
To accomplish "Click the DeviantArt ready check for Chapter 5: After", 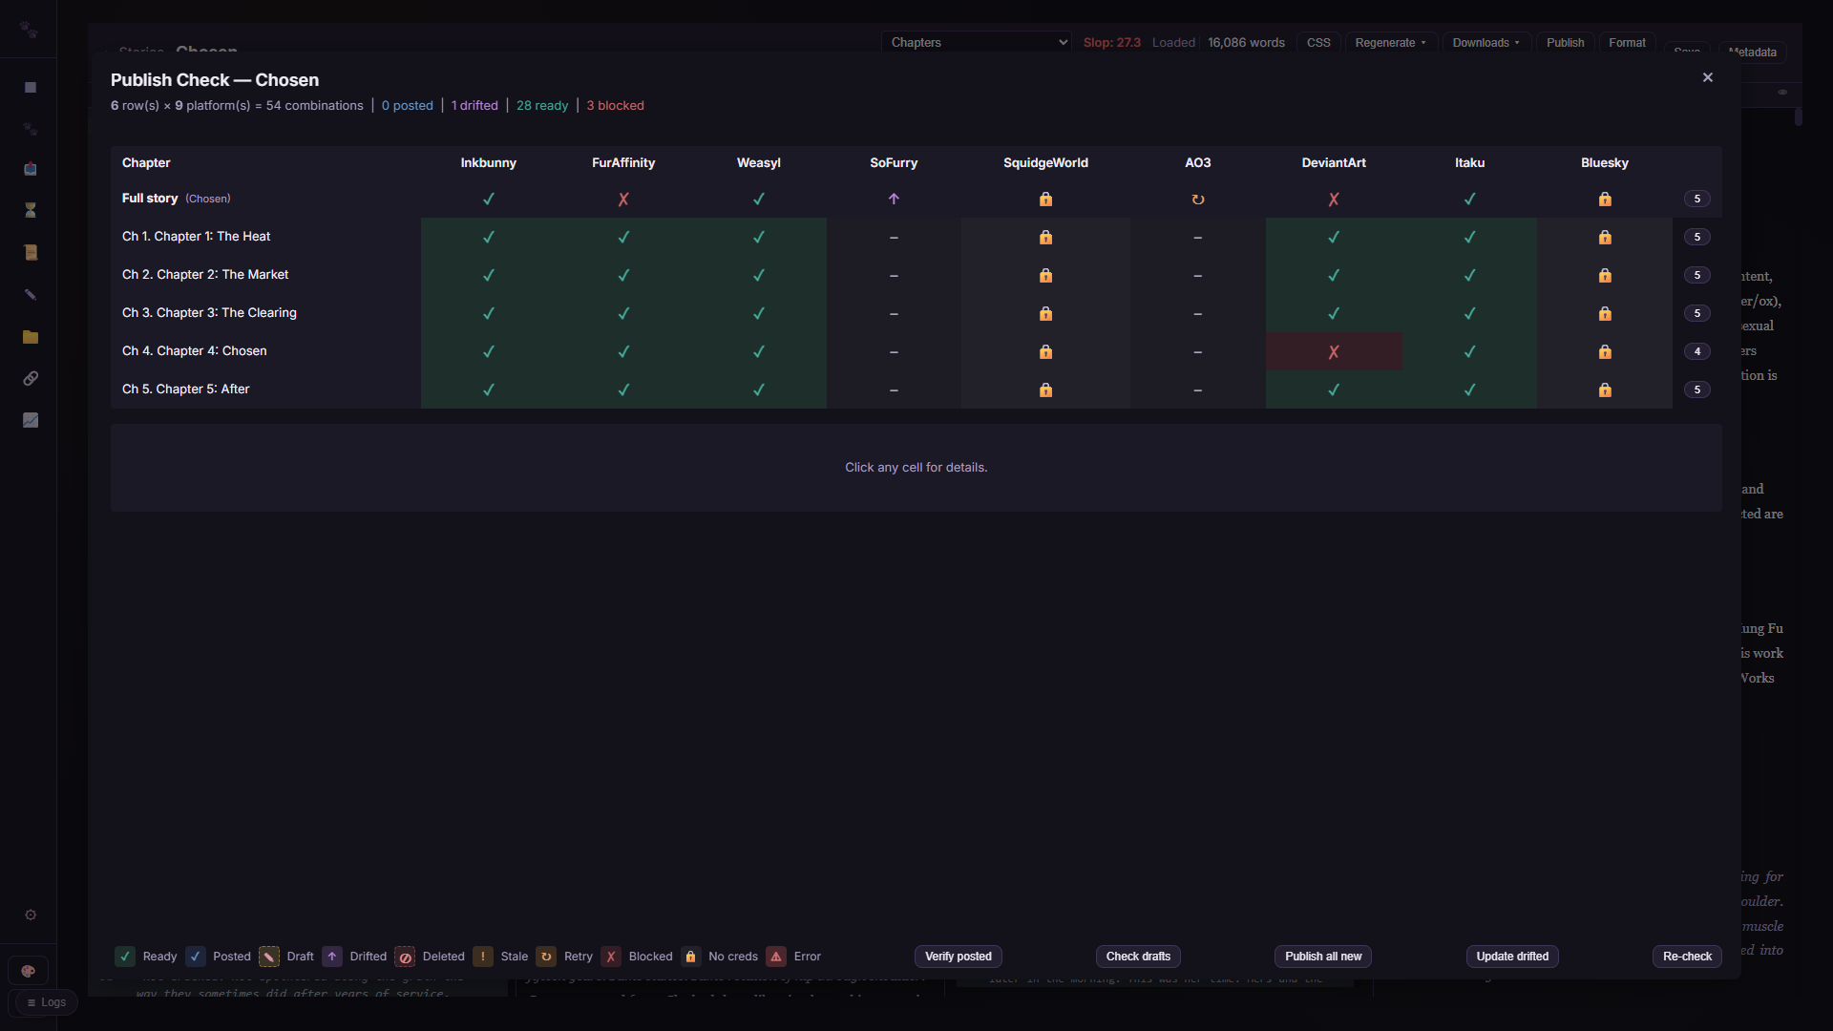I will 1334,389.
